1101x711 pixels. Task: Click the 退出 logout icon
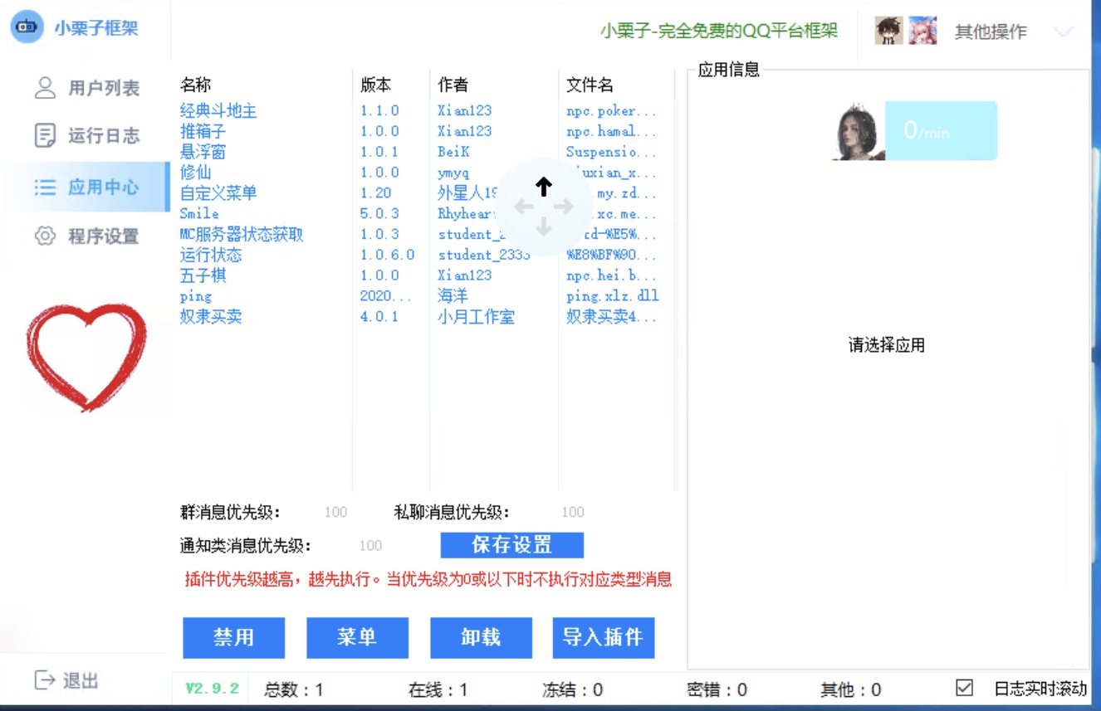[45, 681]
